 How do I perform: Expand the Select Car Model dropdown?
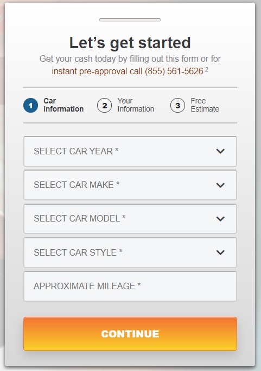130,219
